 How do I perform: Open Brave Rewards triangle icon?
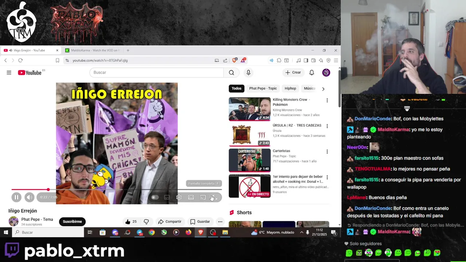tap(243, 60)
